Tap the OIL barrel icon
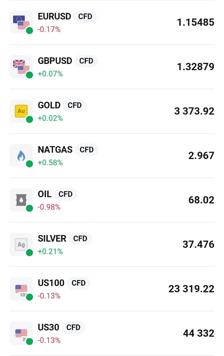Screen dimensions: 224x356 click(21, 200)
